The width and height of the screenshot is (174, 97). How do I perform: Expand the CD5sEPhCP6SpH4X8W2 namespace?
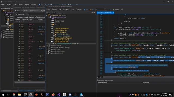pos(51,29)
